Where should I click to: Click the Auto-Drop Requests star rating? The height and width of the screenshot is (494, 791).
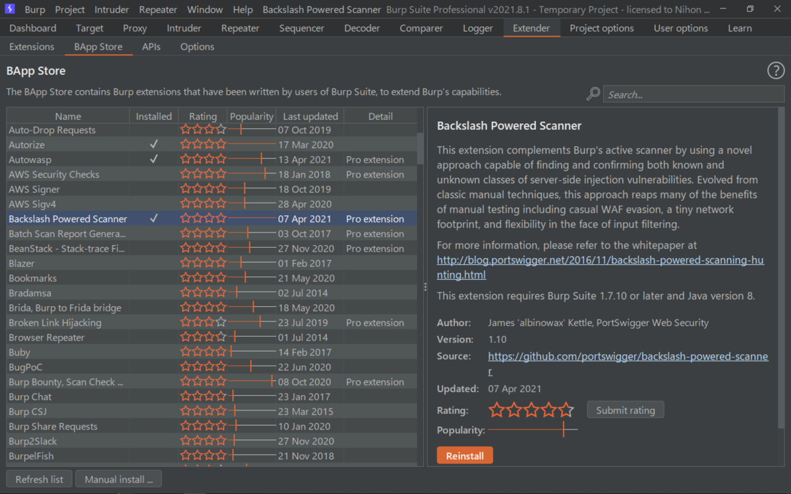tap(203, 130)
